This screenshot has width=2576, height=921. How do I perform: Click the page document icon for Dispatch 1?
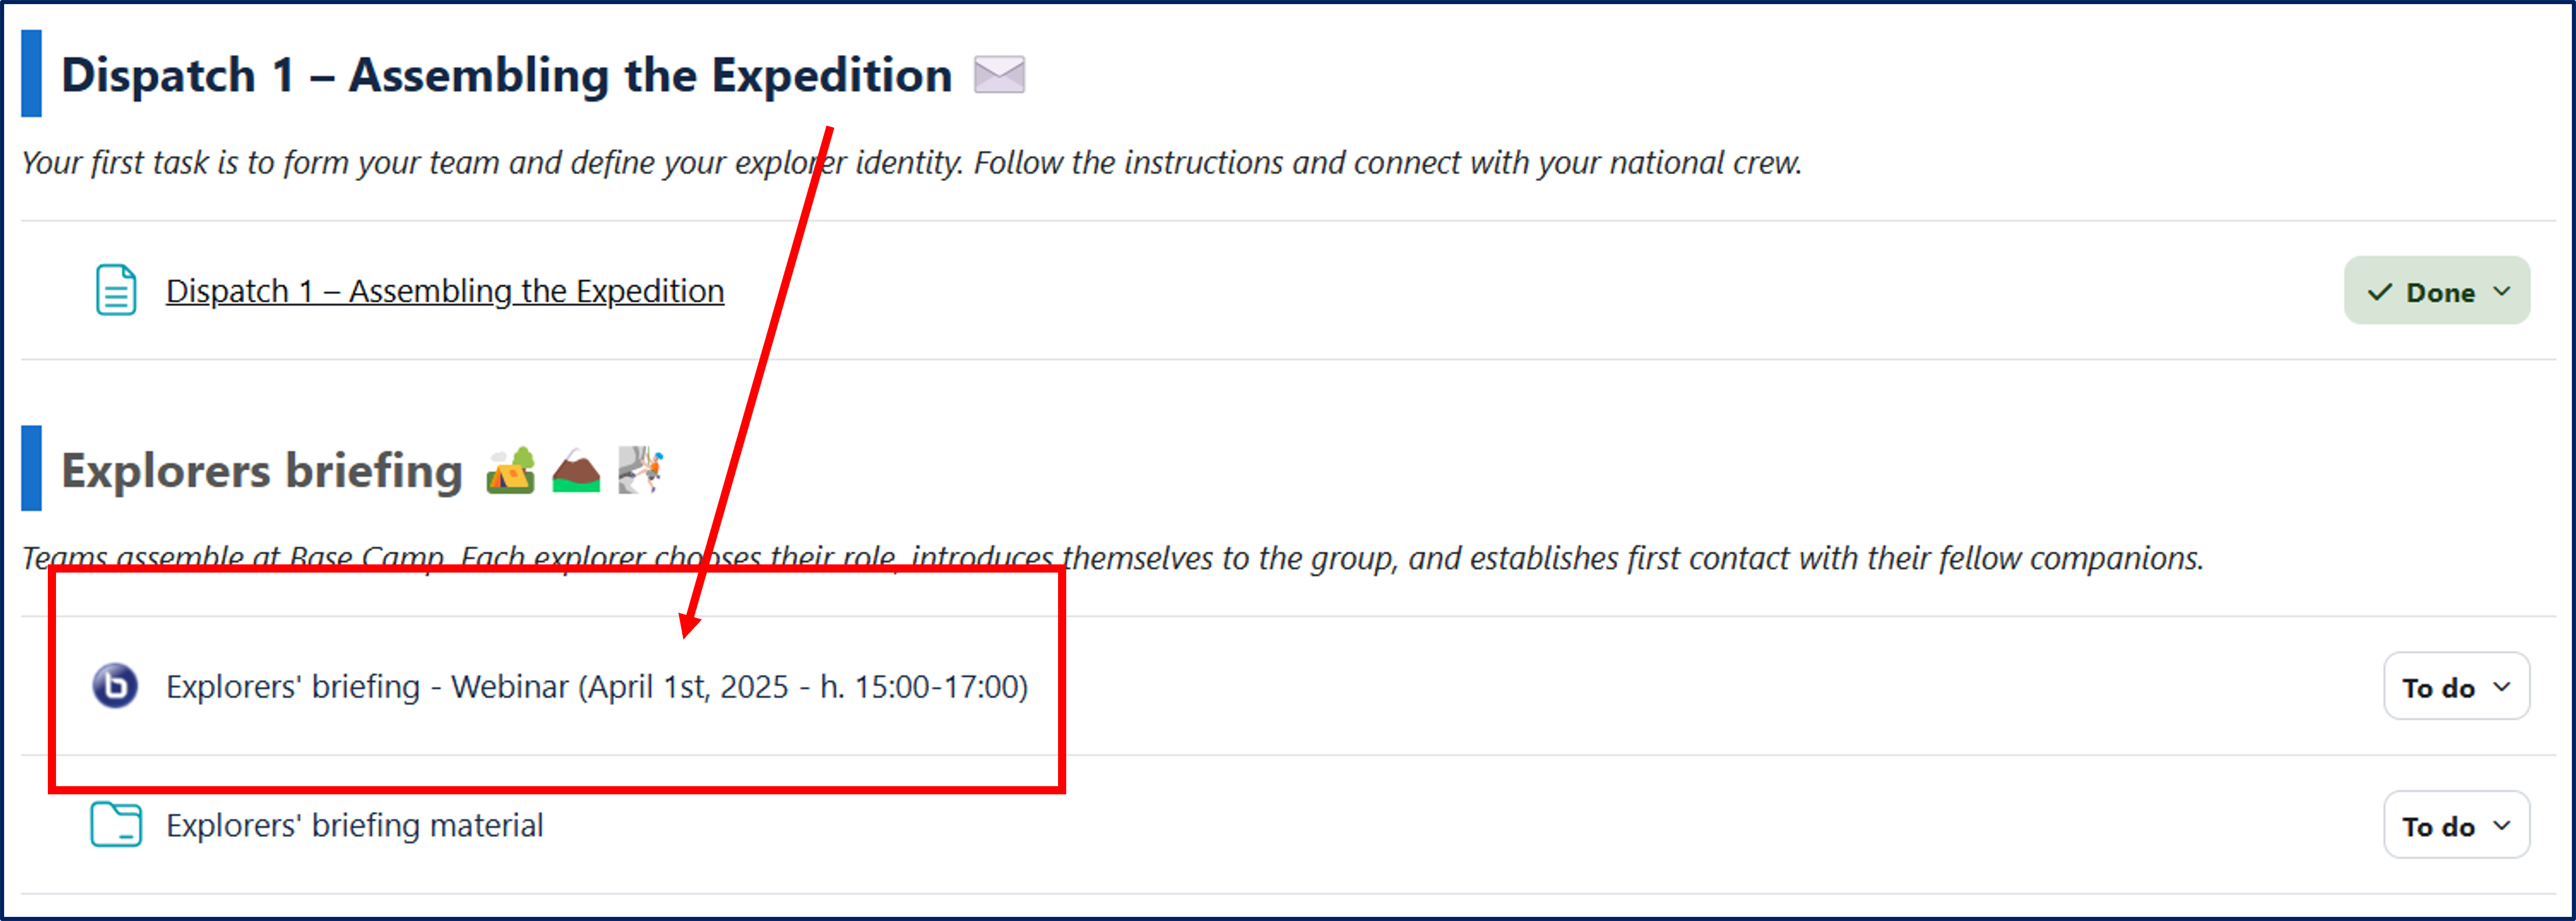point(116,290)
